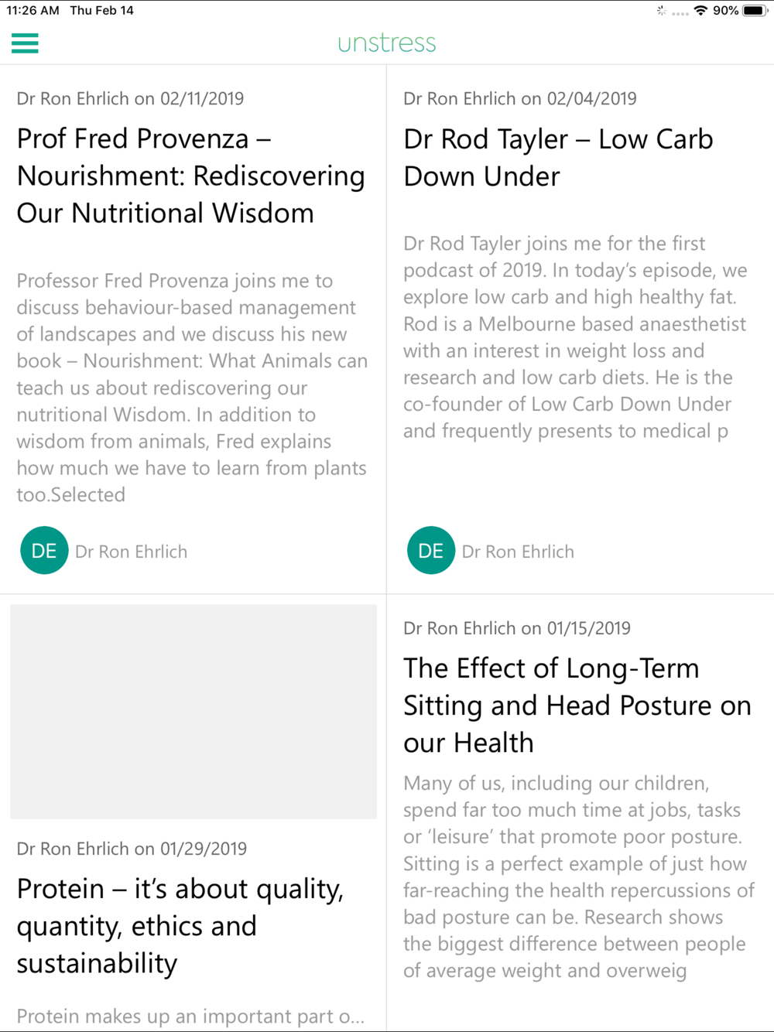774x1032 pixels.
Task: Open Prof Fred Provenza Nourishment article title
Action: pyautogui.click(x=190, y=176)
